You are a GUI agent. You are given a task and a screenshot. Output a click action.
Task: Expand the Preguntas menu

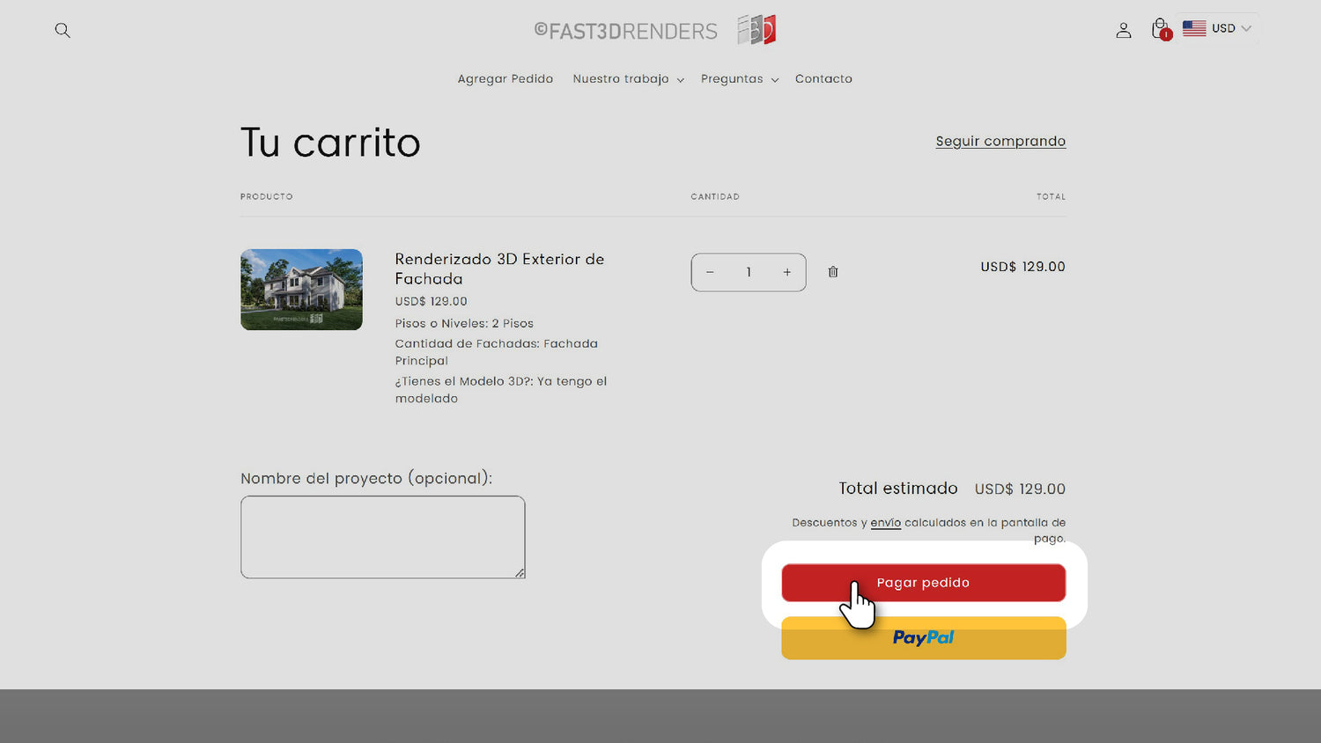coord(739,79)
